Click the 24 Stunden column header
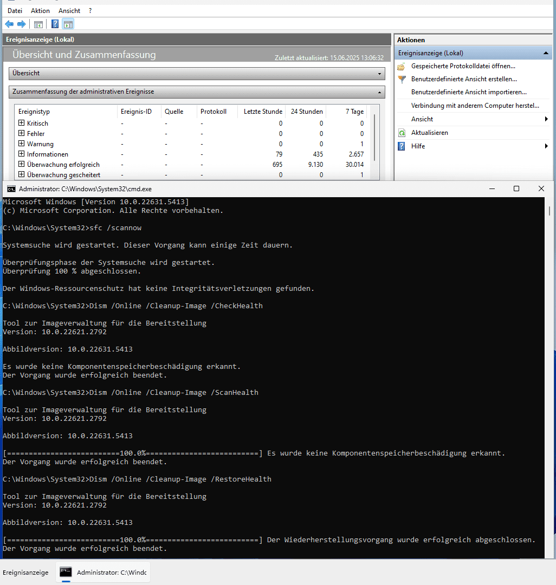This screenshot has height=585, width=556. point(306,112)
